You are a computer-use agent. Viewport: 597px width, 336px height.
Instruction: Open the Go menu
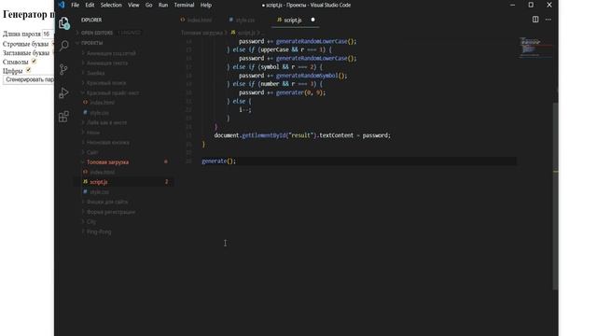click(x=149, y=5)
